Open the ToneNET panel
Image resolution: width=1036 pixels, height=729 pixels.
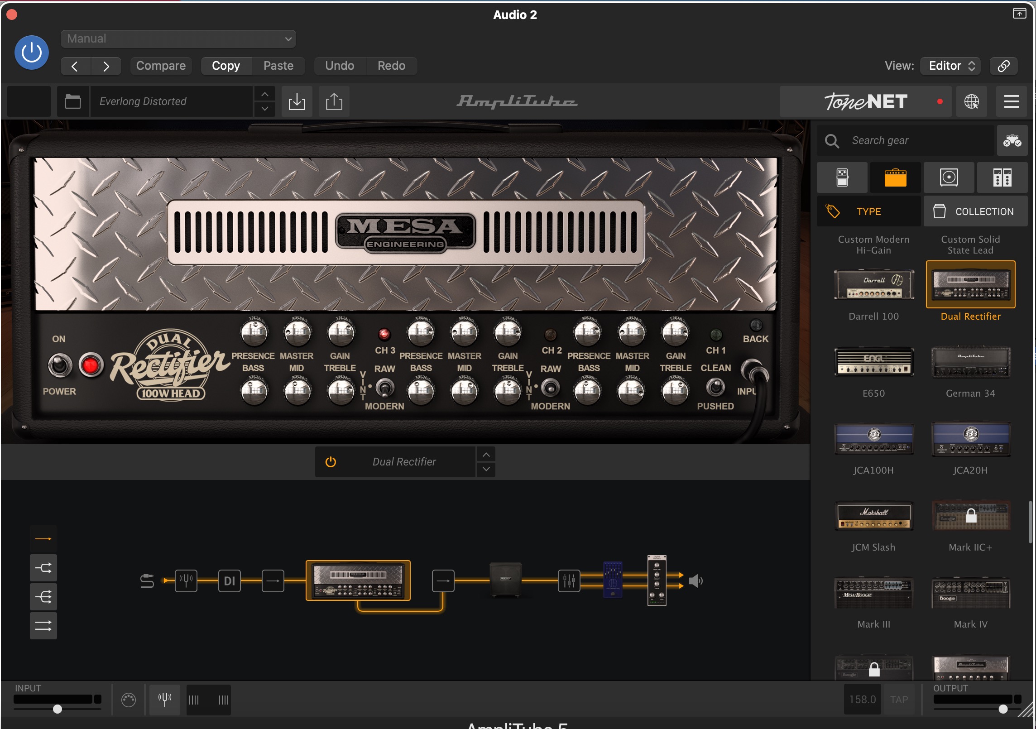point(865,101)
